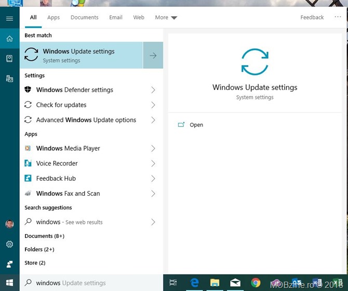This screenshot has height=291, width=348.
Task: Expand Advanced Windows Update options chevron
Action: [153, 120]
